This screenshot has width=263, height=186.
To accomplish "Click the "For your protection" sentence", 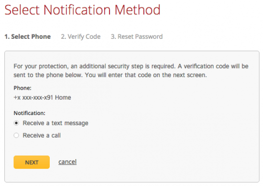I will coord(94,66).
